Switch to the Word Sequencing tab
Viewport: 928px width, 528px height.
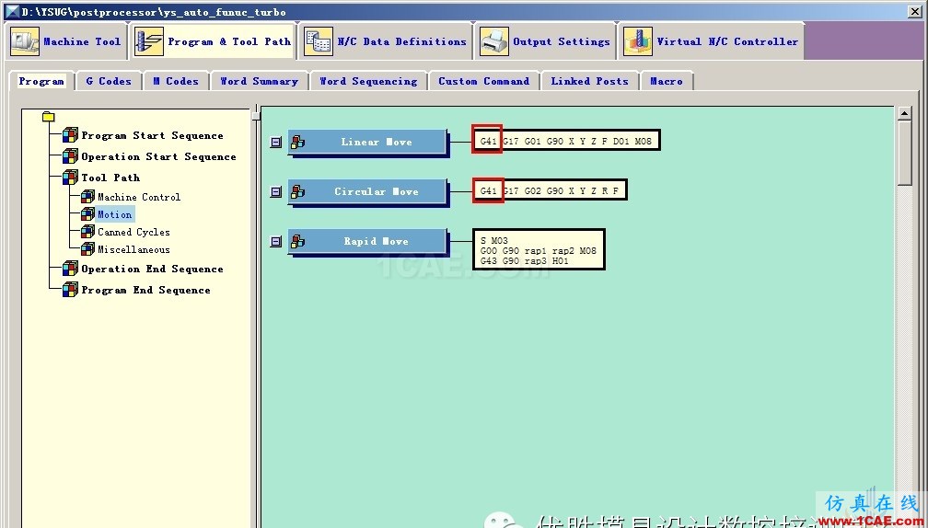[x=368, y=81]
